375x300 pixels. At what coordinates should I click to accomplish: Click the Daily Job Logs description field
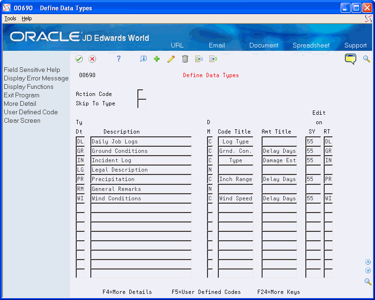[x=141, y=141]
